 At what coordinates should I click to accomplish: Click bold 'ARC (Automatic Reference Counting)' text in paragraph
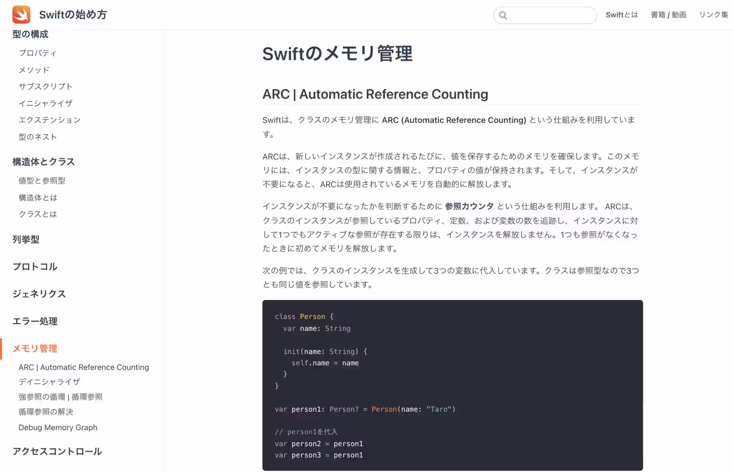pyautogui.click(x=454, y=120)
